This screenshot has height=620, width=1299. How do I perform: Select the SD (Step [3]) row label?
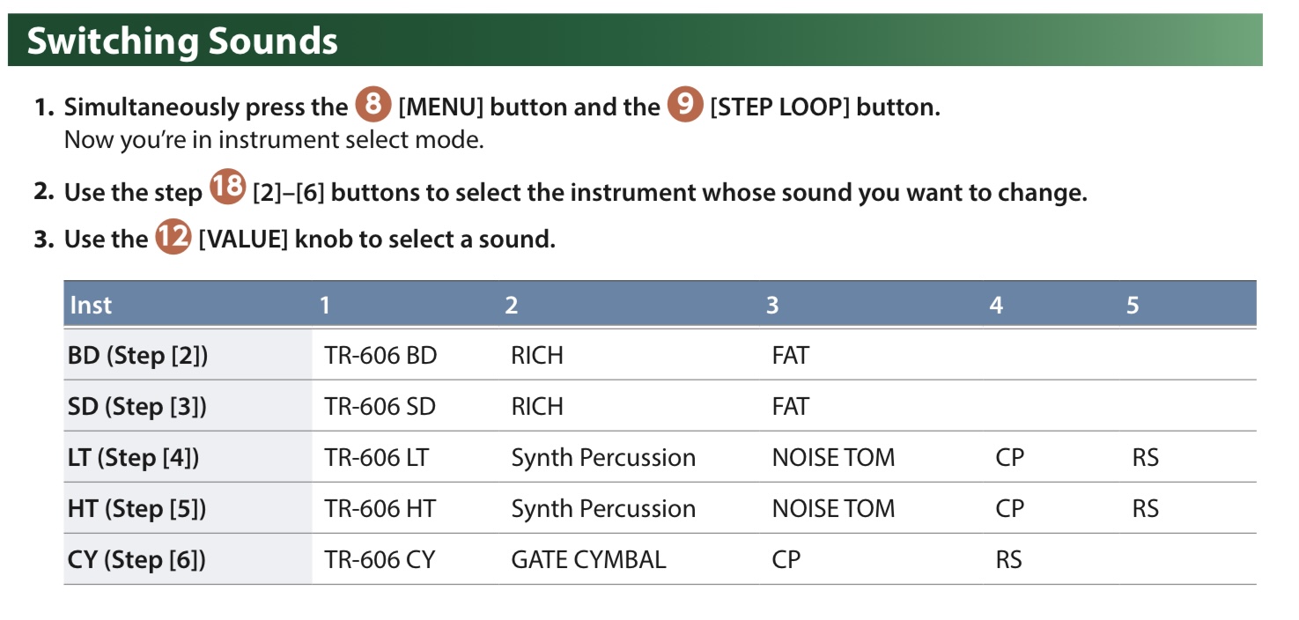(137, 407)
